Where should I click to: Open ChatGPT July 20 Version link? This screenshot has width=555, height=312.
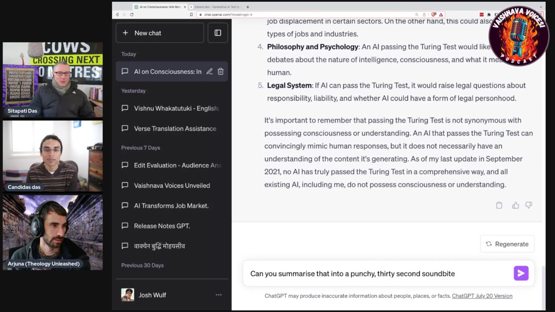click(x=482, y=296)
